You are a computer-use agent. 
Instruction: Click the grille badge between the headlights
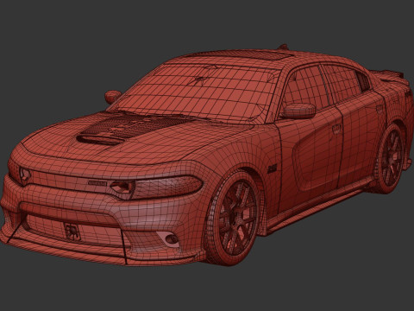pyautogui.click(x=97, y=183)
